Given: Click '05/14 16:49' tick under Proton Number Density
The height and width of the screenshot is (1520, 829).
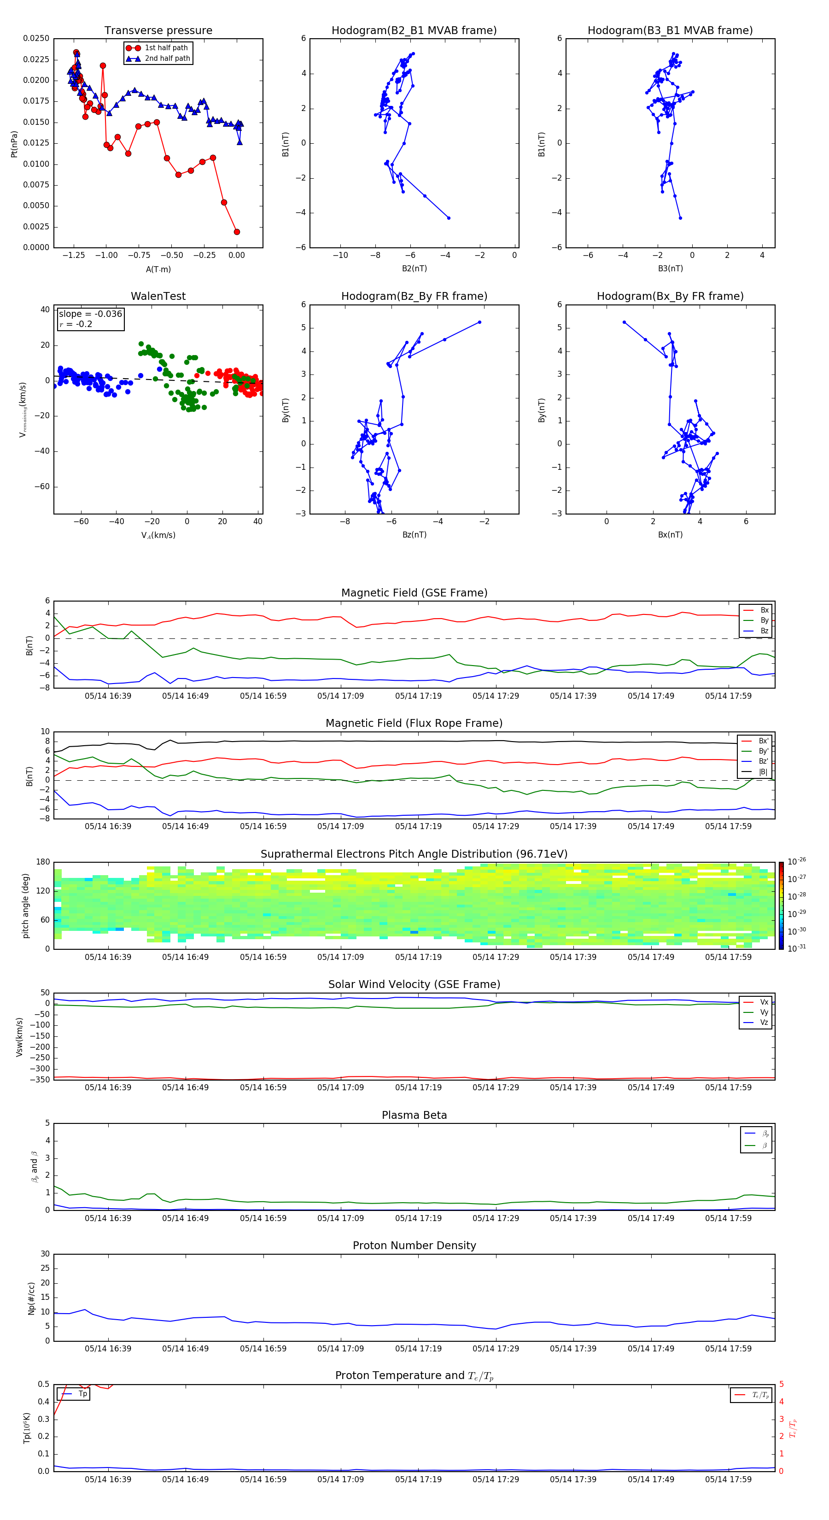Looking at the screenshot, I should click(x=185, y=1348).
